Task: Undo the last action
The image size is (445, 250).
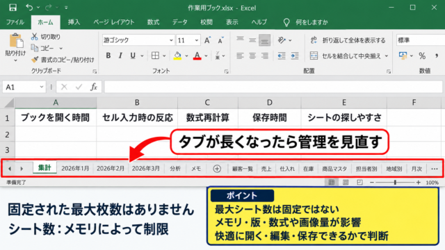Action: click(x=29, y=7)
